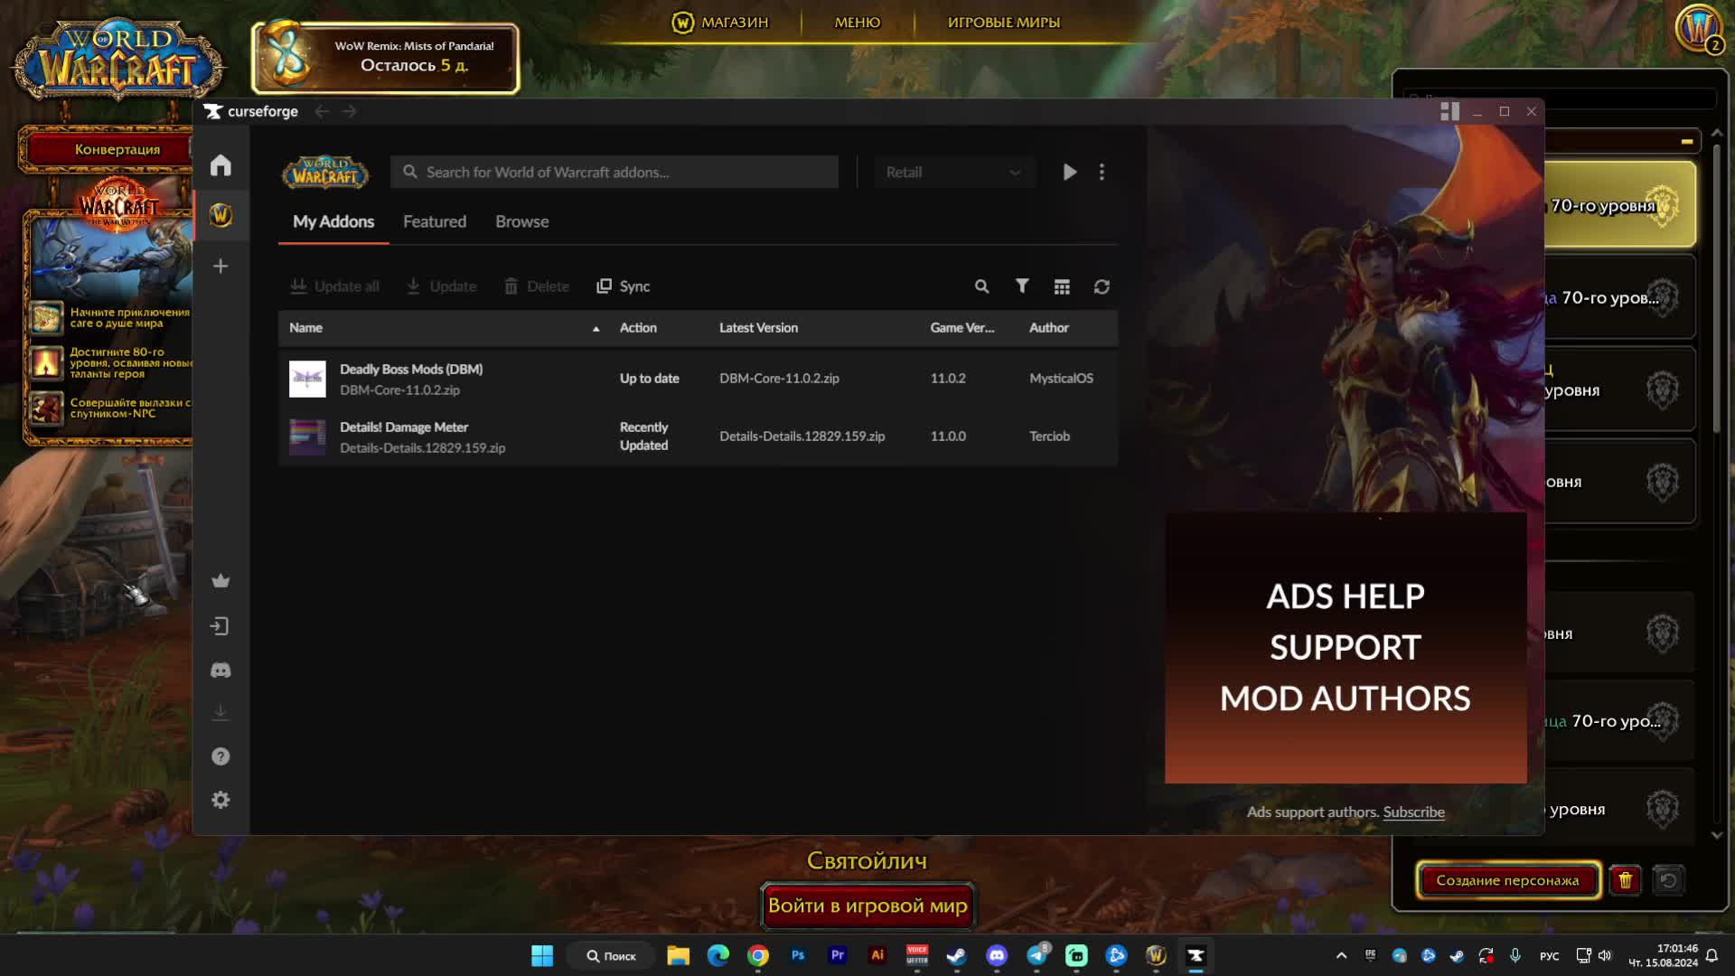
Task: Focus the addon search field
Action: [x=614, y=172]
